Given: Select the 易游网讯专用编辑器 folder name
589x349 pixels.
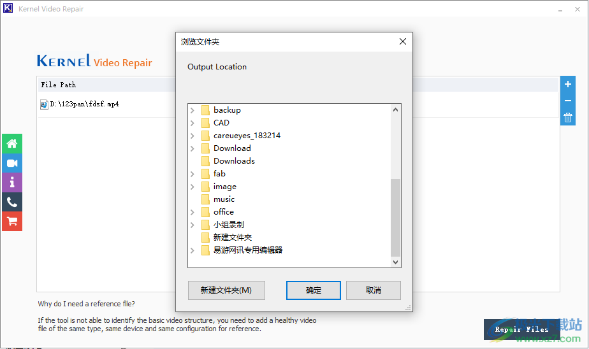Looking at the screenshot, I should tap(248, 250).
